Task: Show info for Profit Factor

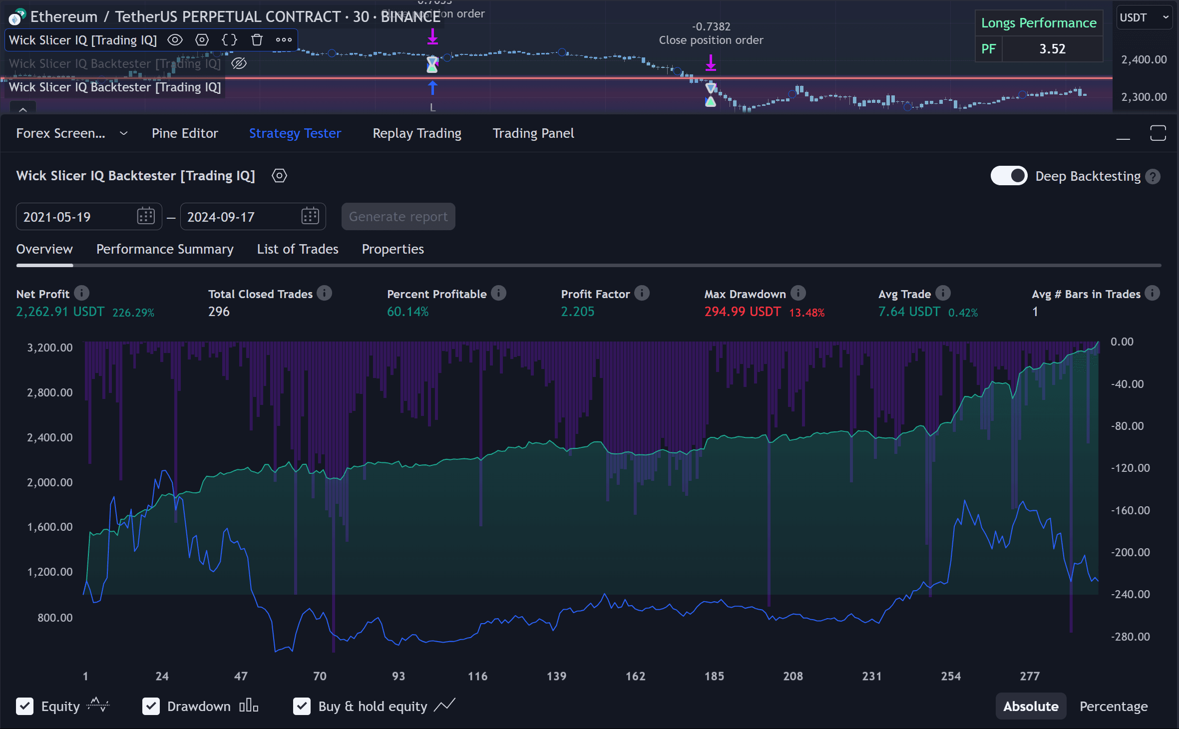Action: coord(642,293)
